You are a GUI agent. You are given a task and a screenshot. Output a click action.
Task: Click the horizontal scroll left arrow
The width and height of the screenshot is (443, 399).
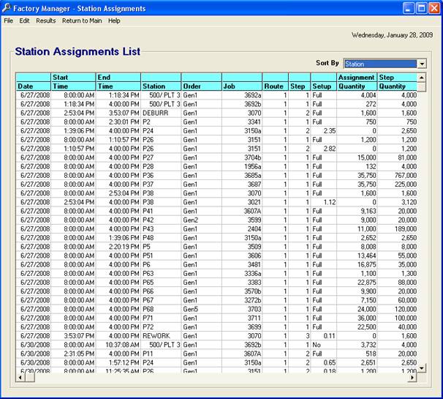click(20, 377)
